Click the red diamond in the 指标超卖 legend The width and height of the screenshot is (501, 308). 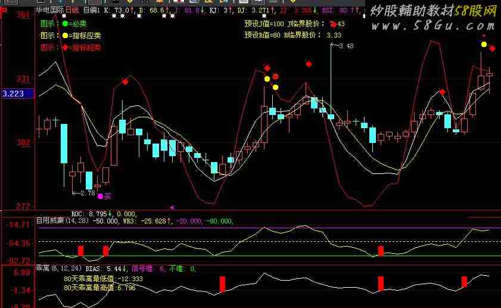(x=65, y=48)
